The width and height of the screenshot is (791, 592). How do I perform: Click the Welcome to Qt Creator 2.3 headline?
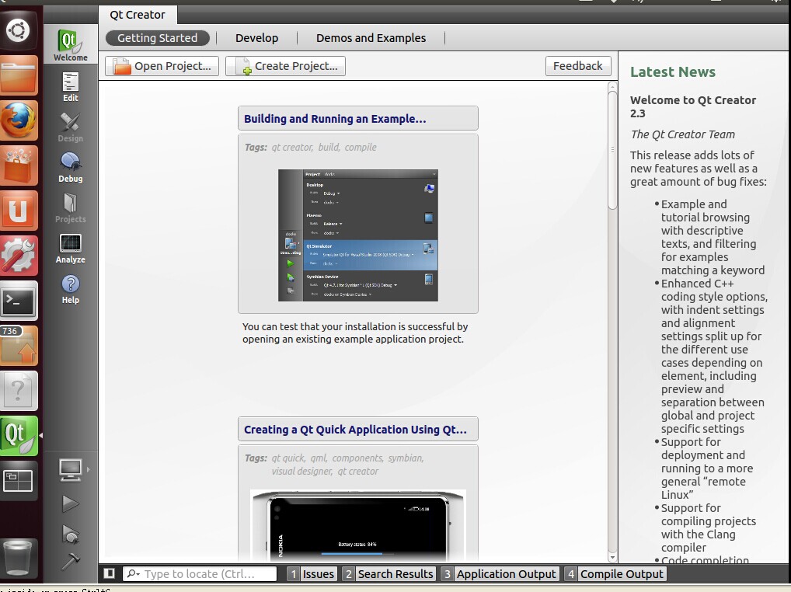(x=692, y=106)
